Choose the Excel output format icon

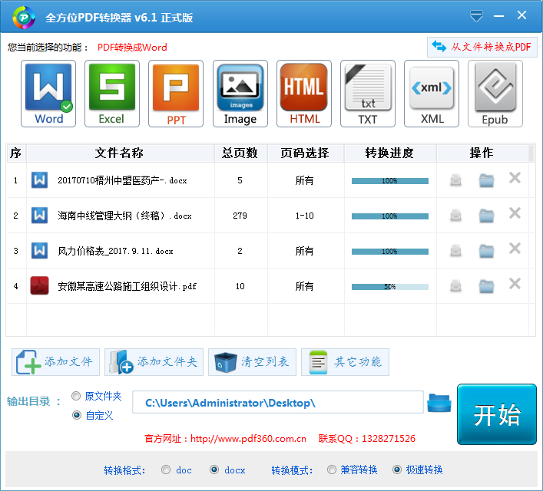[111, 94]
